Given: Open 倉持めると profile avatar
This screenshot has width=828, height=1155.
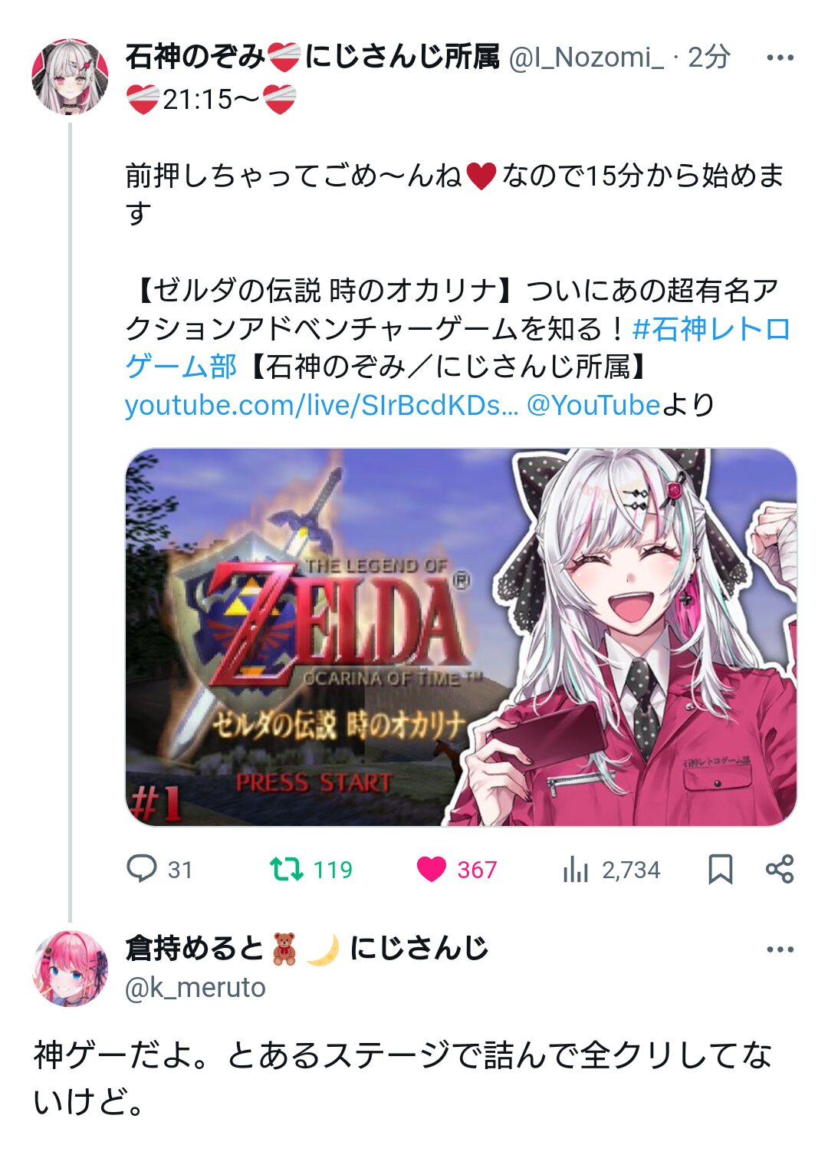Looking at the screenshot, I should 70,969.
